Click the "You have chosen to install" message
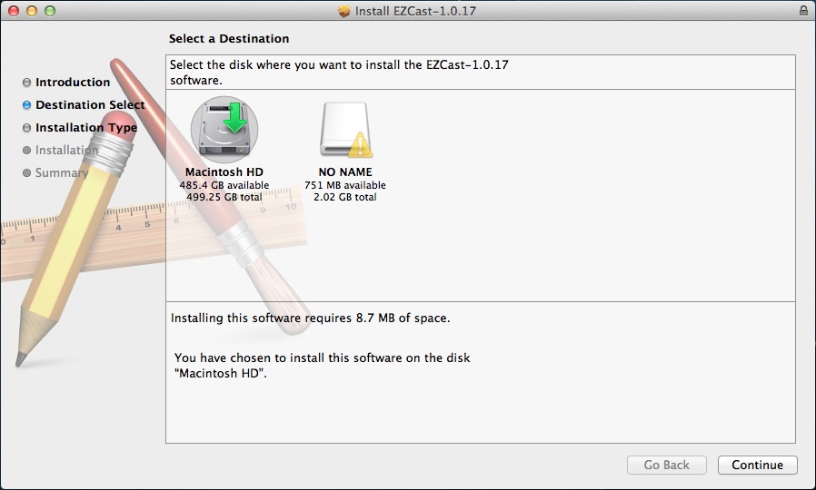The width and height of the screenshot is (816, 490). coord(323,366)
